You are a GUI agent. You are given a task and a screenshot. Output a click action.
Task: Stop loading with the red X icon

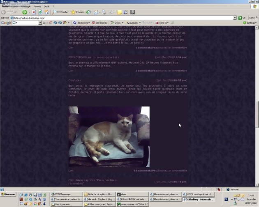point(34,12)
